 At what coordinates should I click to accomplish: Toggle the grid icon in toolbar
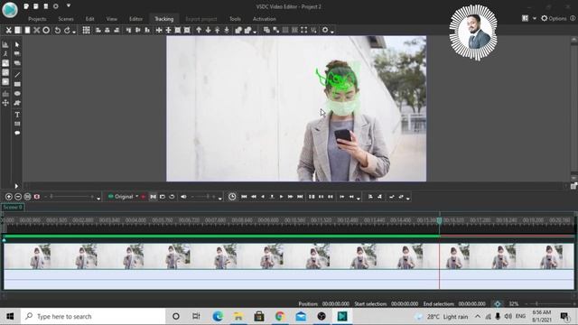tap(86, 30)
